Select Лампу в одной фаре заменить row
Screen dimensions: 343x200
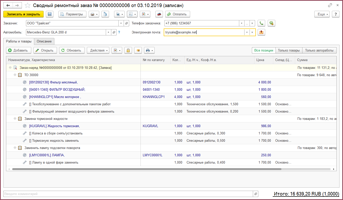[x=171, y=162]
